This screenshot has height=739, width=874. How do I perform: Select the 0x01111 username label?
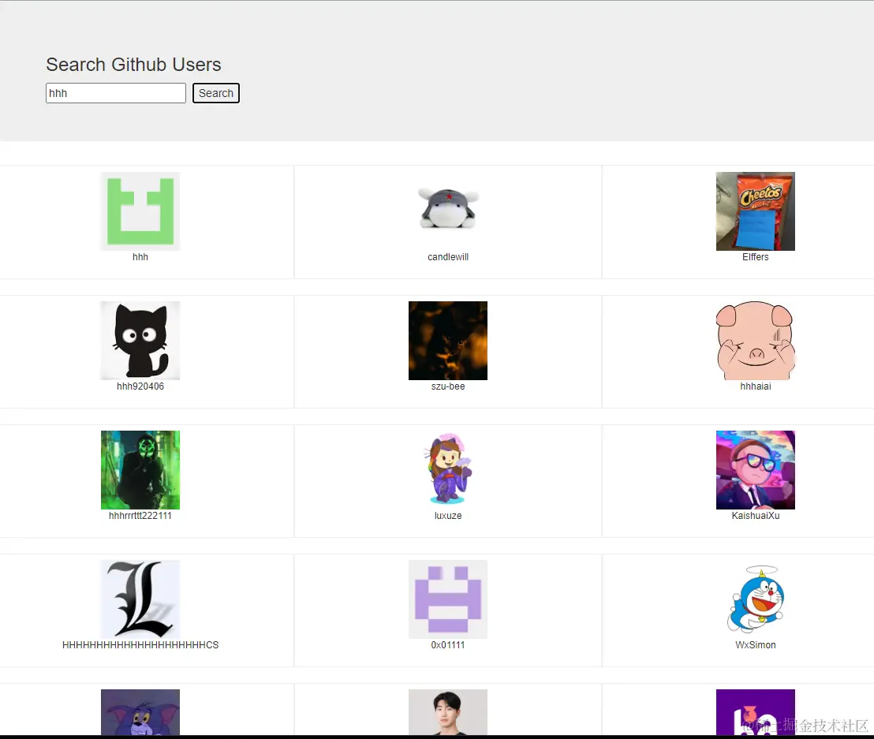point(448,645)
